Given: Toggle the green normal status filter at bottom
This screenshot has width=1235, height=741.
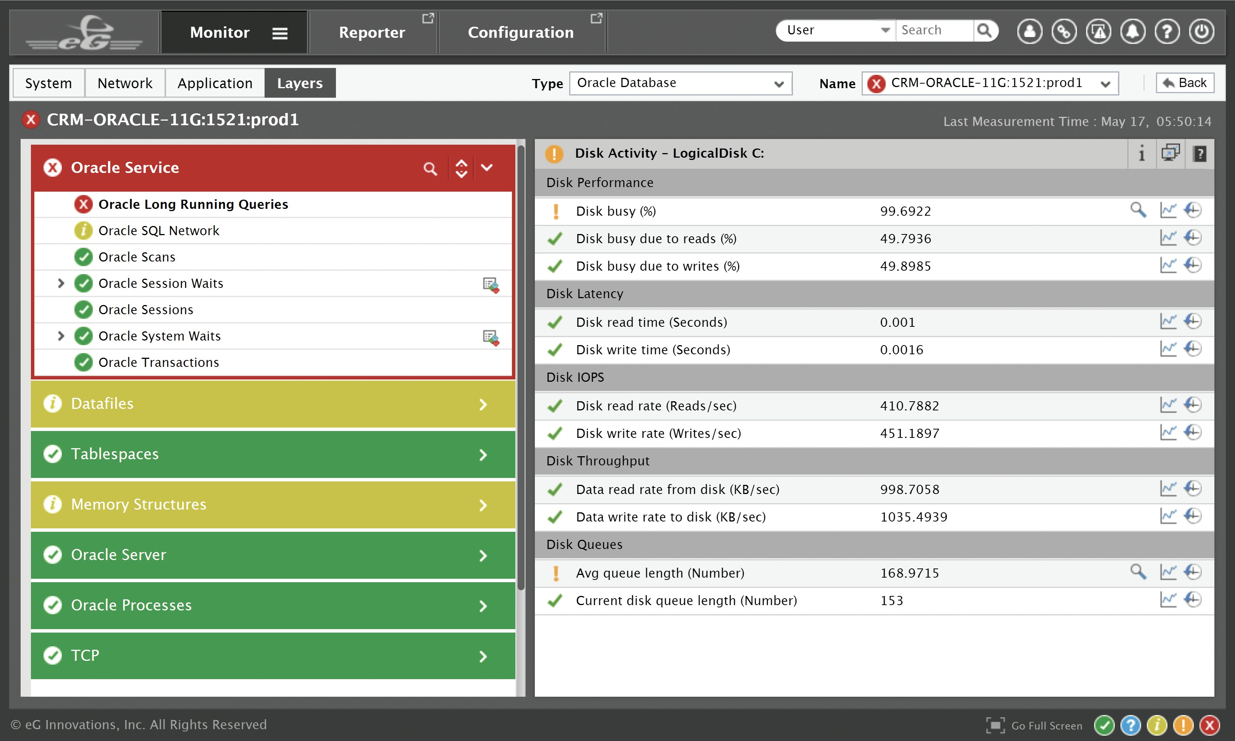Looking at the screenshot, I should pos(1104,725).
